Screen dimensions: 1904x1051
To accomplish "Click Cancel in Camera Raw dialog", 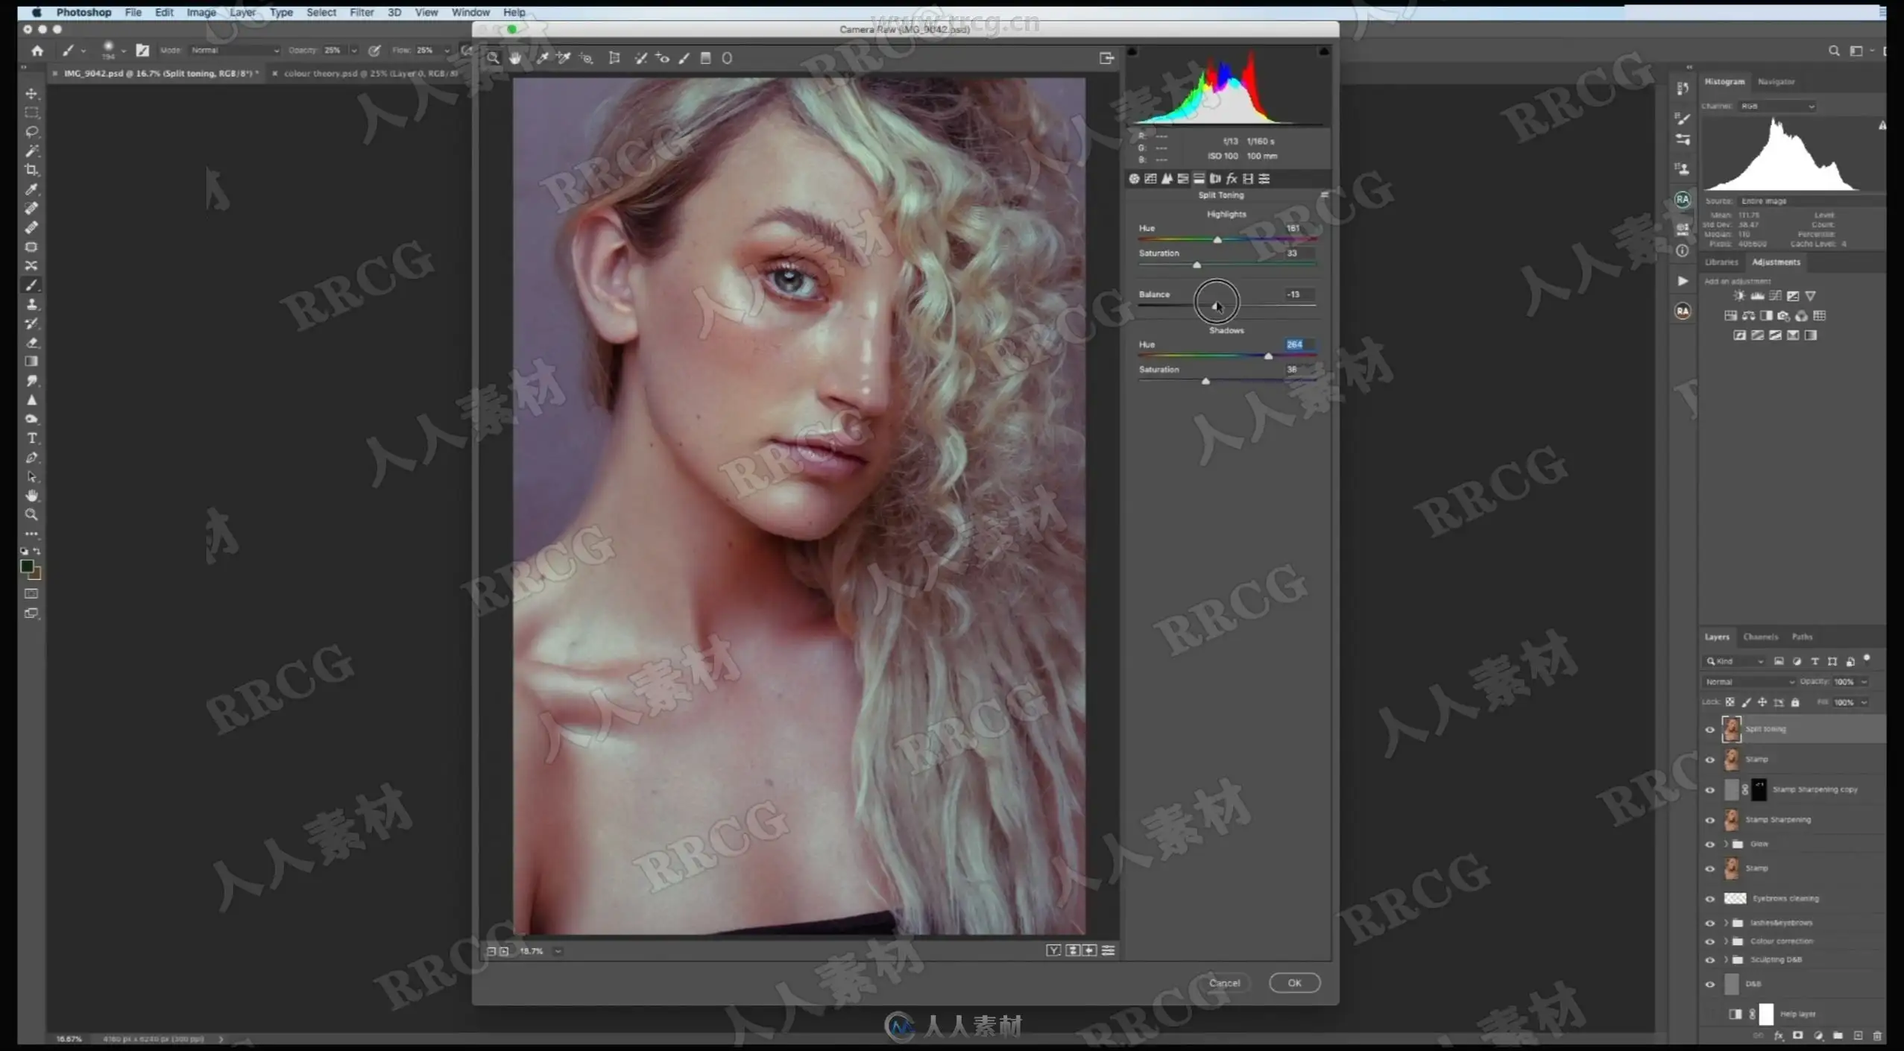I will point(1224,983).
